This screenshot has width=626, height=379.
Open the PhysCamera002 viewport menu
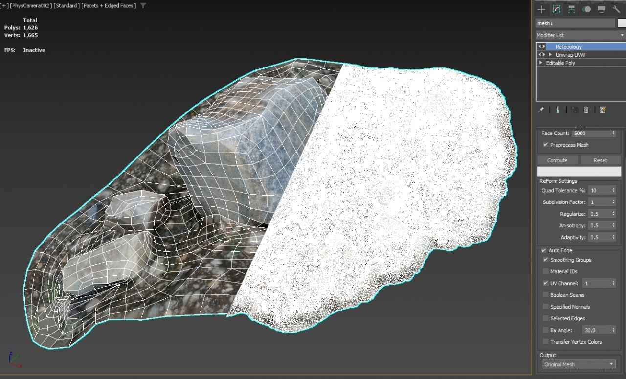point(29,5)
